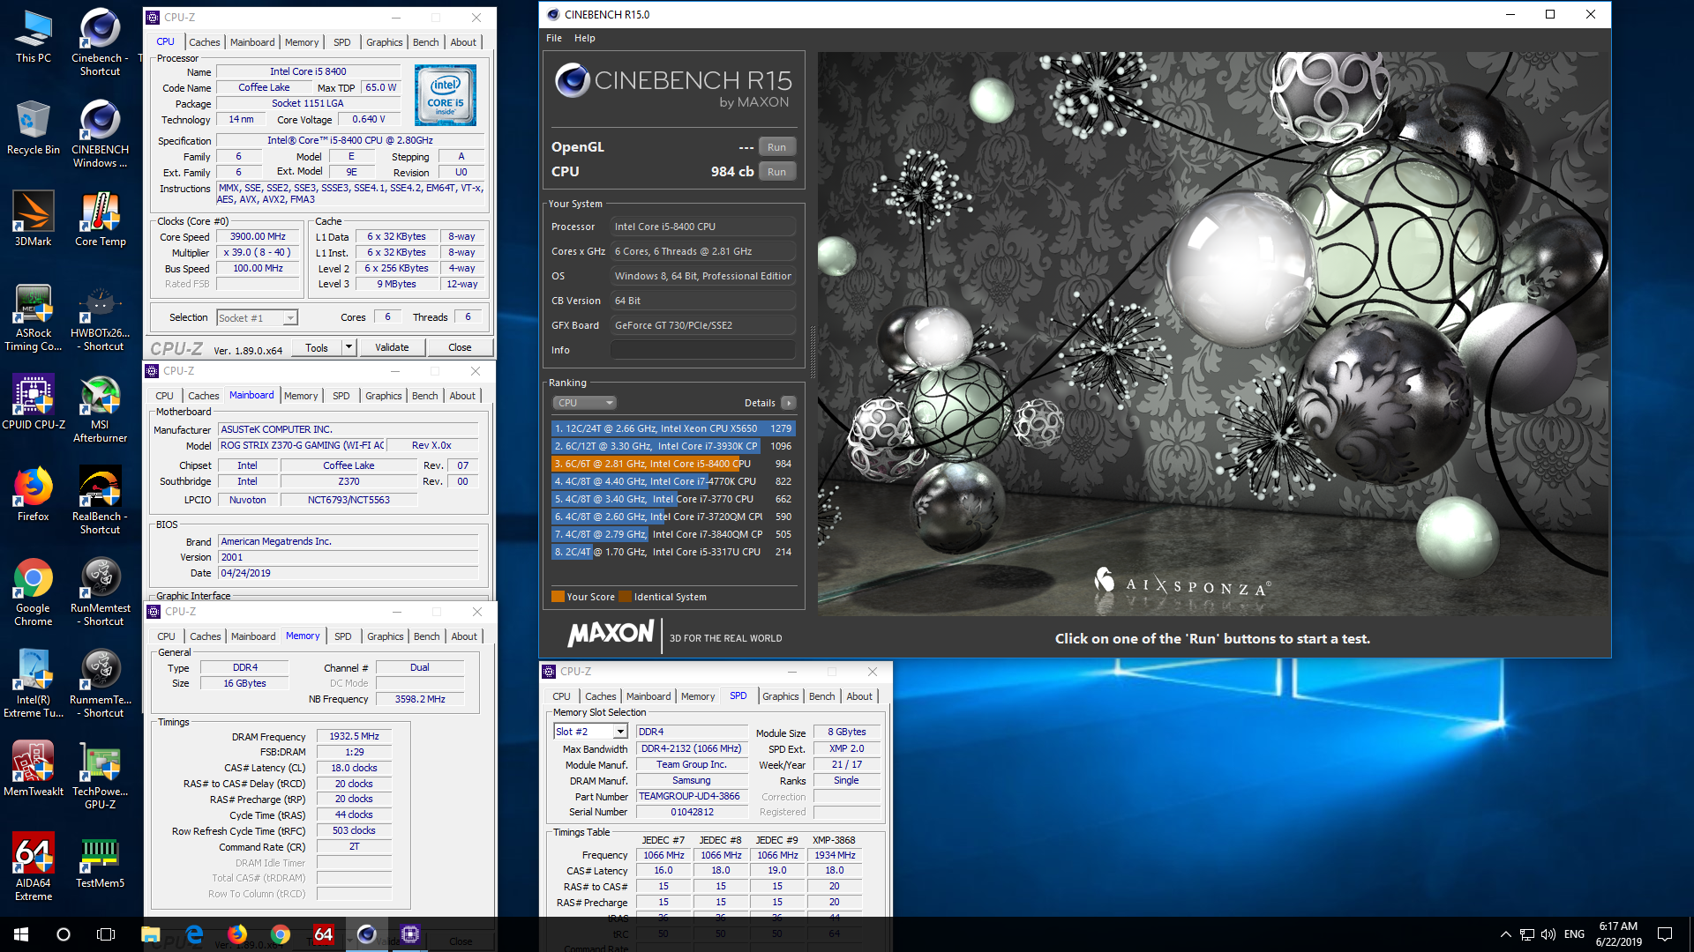Switch to Caches tab in top CPU-Z
This screenshot has height=952, width=1694.
205,42
